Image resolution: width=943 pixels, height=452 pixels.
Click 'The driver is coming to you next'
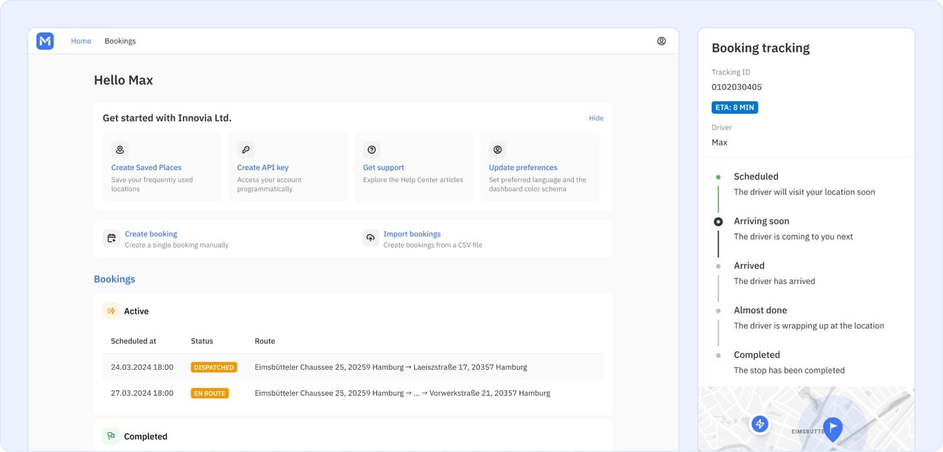pos(793,237)
